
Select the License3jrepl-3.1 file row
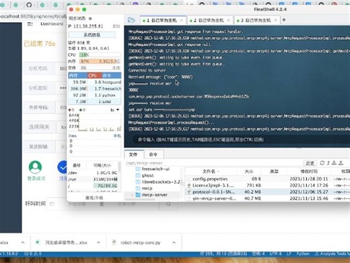point(268,185)
